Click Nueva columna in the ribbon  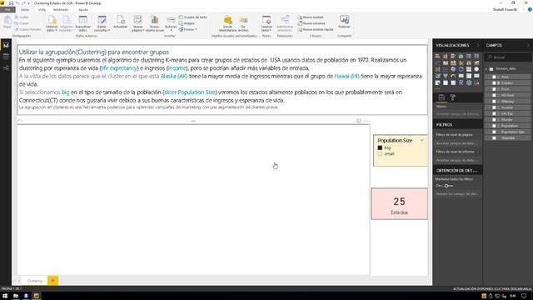pyautogui.click(x=311, y=23)
